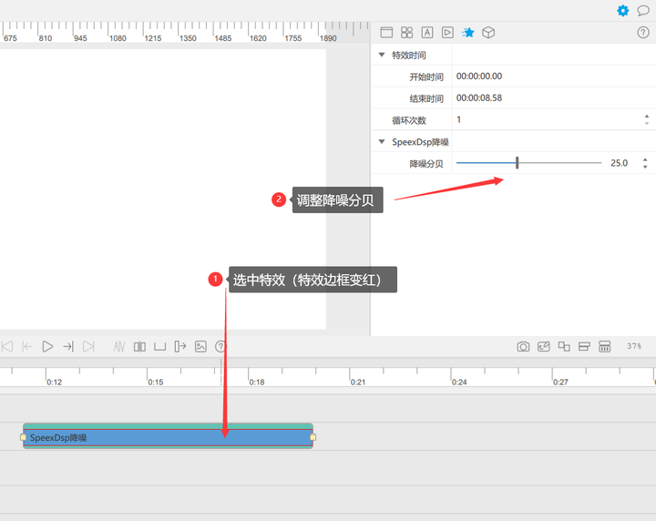
Task: Click the 循环次数 label
Action: [409, 120]
